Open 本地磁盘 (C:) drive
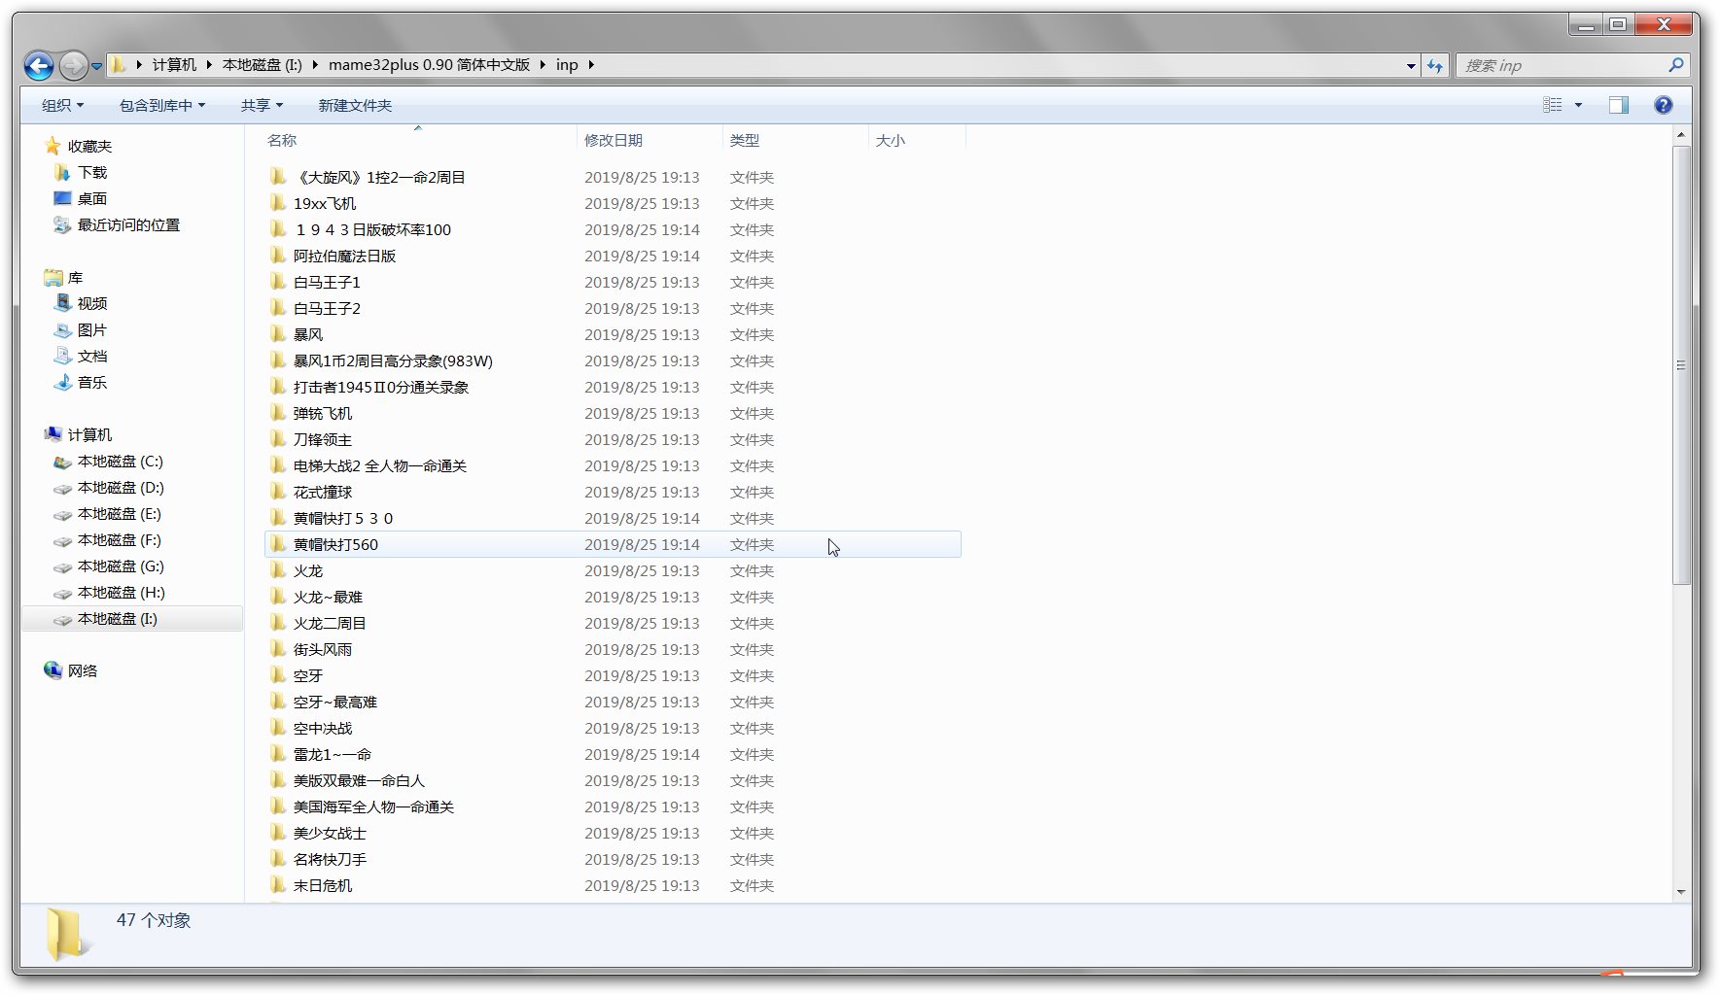This screenshot has height=995, width=1720. pyautogui.click(x=120, y=462)
